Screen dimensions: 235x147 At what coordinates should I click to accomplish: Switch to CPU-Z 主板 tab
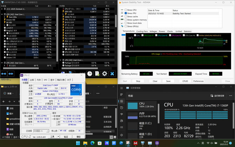click(x=32, y=80)
